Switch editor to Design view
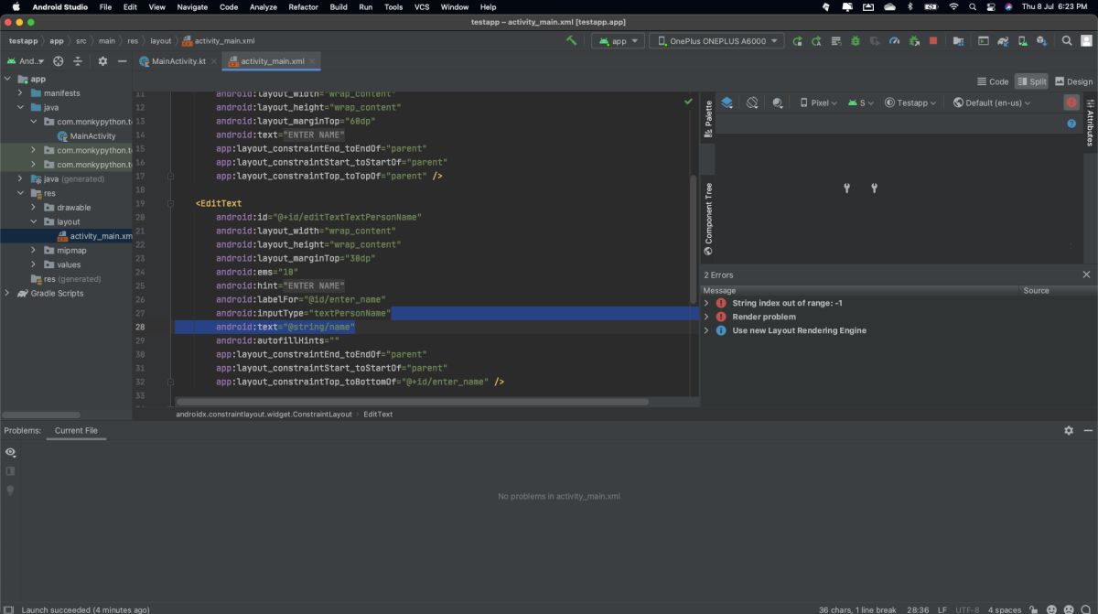 coord(1073,81)
